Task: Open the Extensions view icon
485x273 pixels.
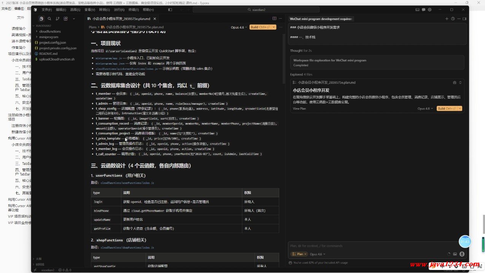Action: click(x=66, y=19)
